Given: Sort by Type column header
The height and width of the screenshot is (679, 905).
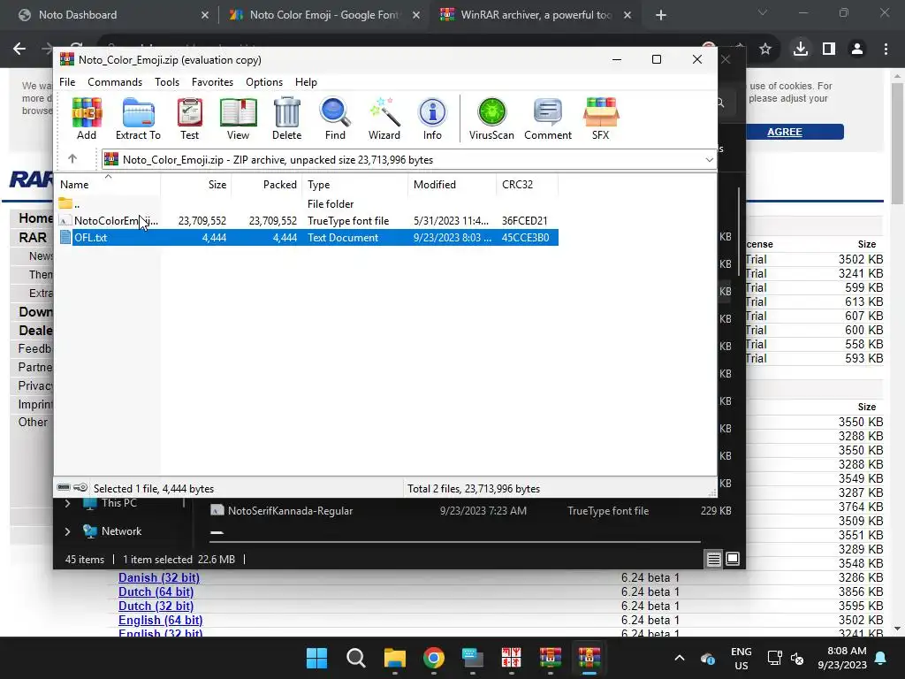Looking at the screenshot, I should click(x=355, y=184).
